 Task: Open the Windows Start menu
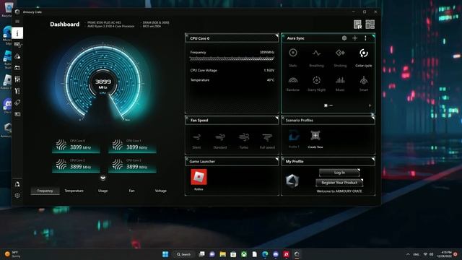[x=165, y=254]
